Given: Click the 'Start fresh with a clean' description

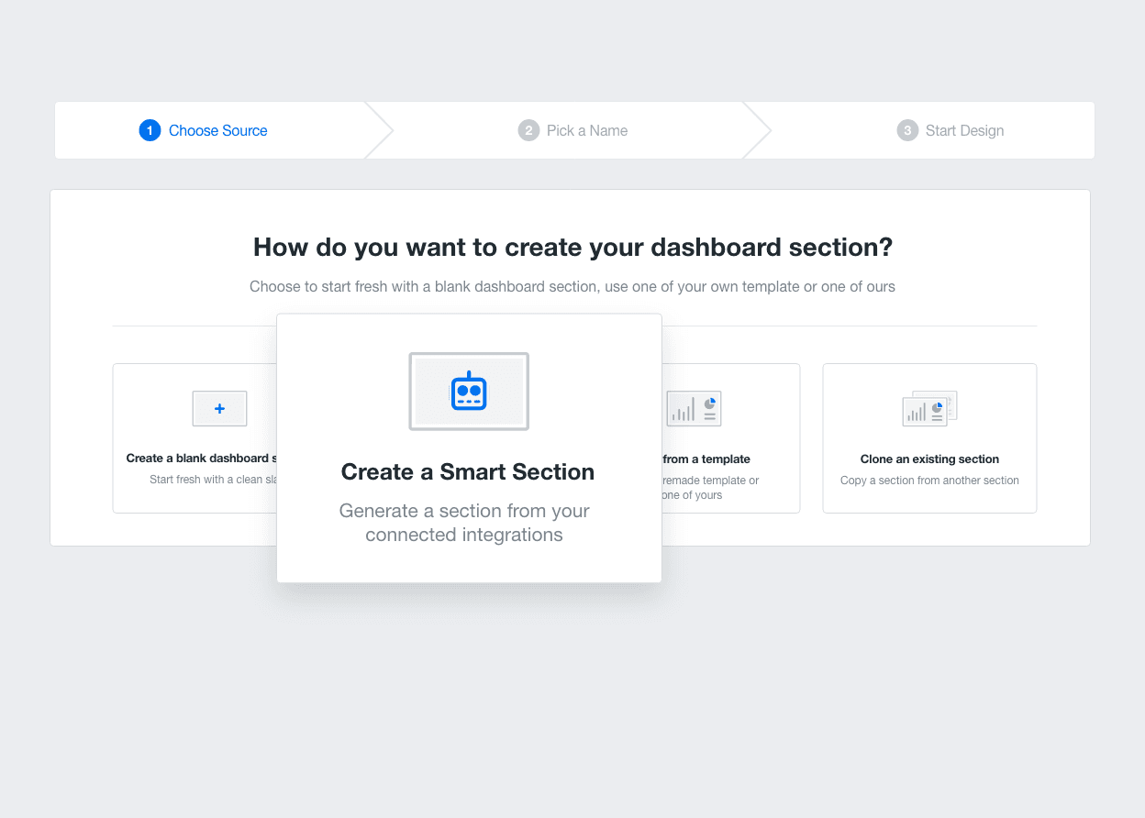Looking at the screenshot, I should click(213, 480).
